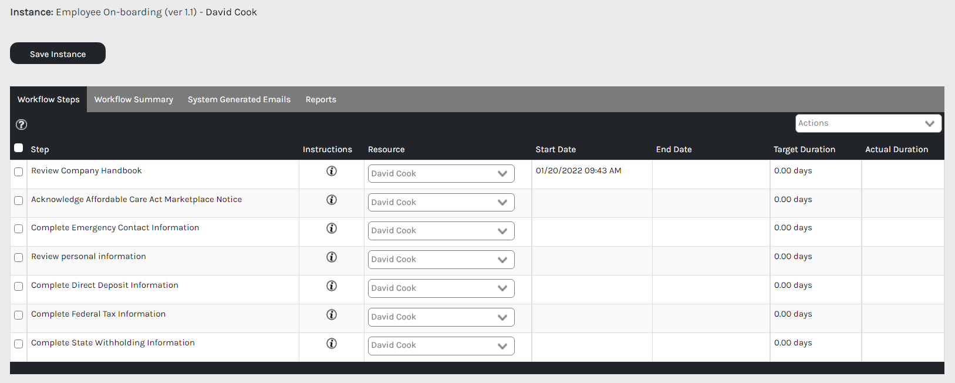Click the Resource column header
Screen dimensions: 955x383
coord(386,149)
